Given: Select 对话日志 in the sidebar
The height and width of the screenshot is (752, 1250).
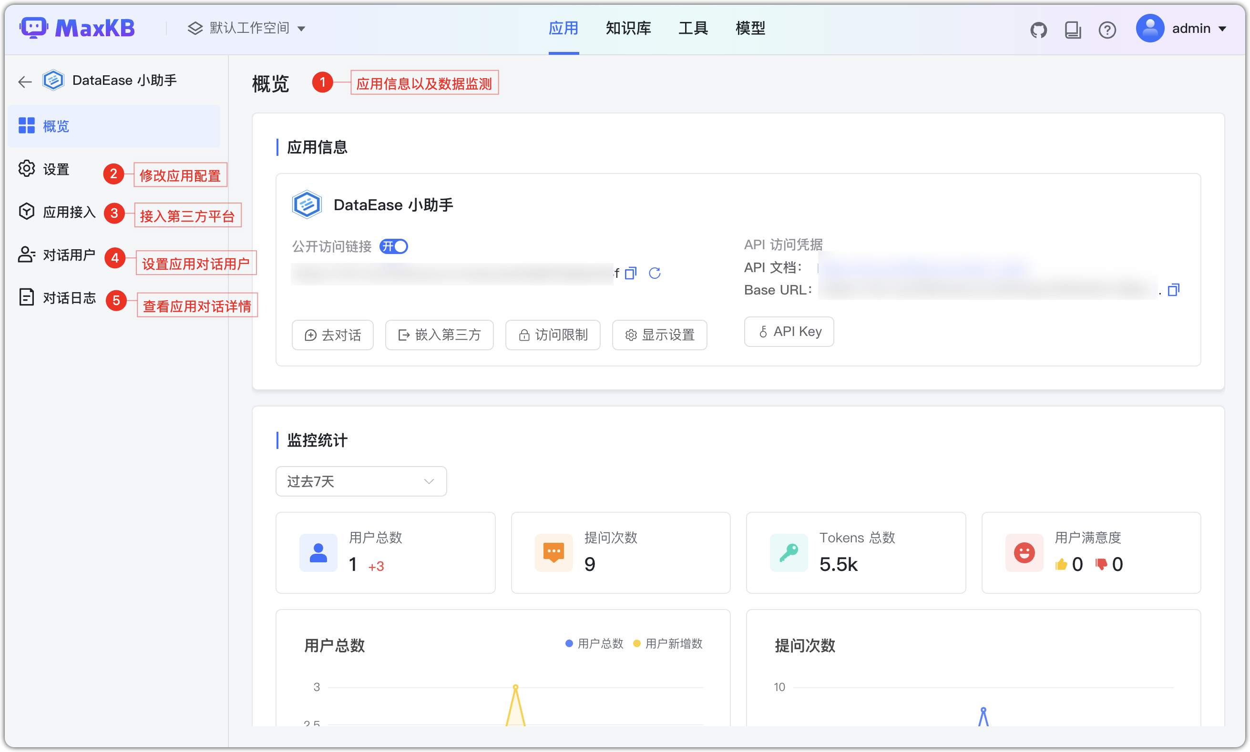Looking at the screenshot, I should (69, 298).
